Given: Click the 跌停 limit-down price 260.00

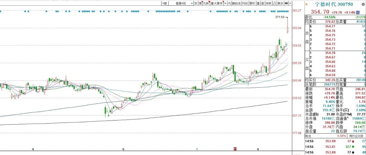Looking at the screenshot, I should point(360,122).
